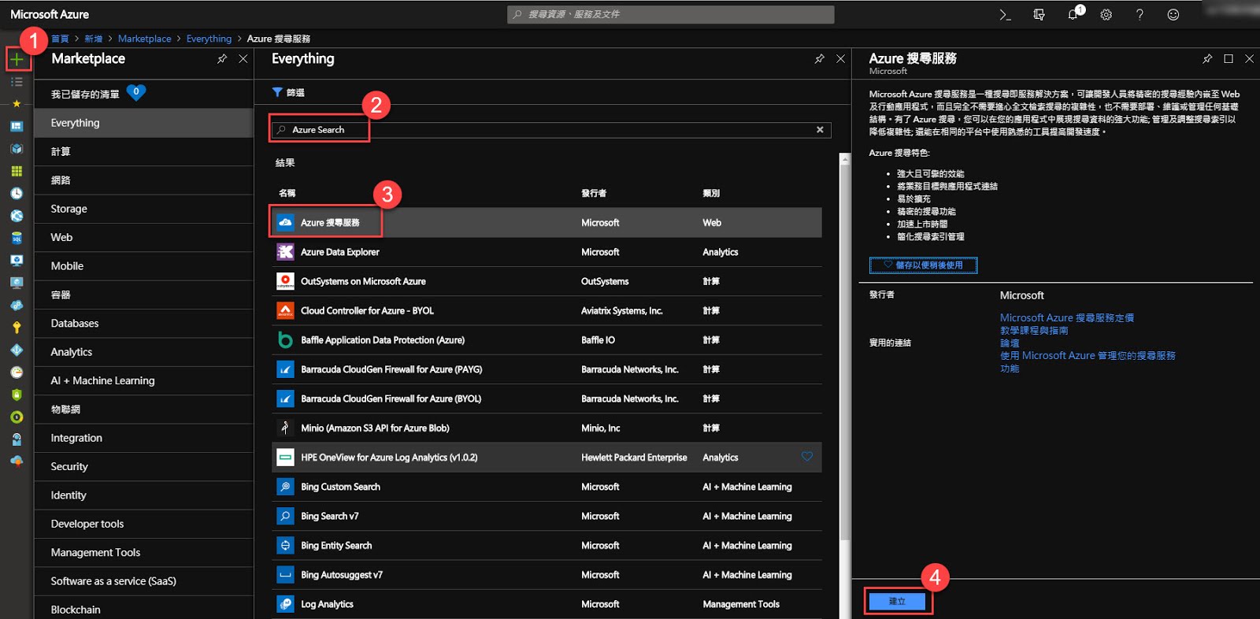Select the Everything category in Marketplace
The height and width of the screenshot is (619, 1260).
pyautogui.click(x=143, y=123)
